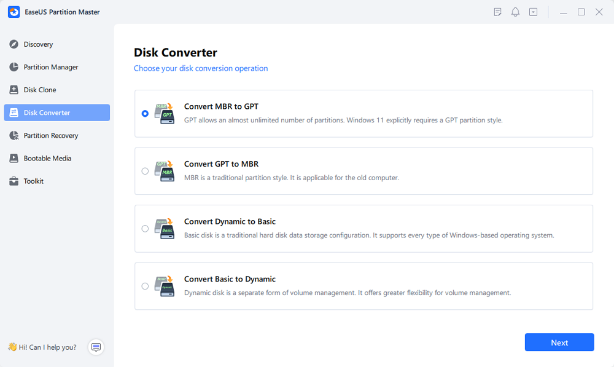
Task: Go to Partition Manager section
Action: [56, 67]
